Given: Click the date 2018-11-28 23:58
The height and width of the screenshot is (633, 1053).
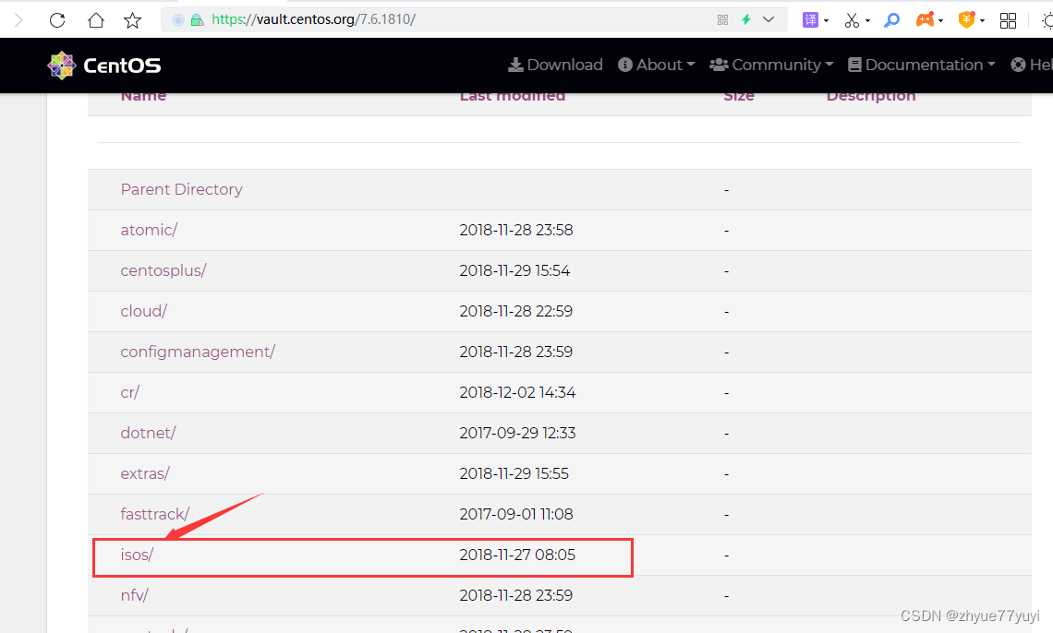Looking at the screenshot, I should coord(515,230).
